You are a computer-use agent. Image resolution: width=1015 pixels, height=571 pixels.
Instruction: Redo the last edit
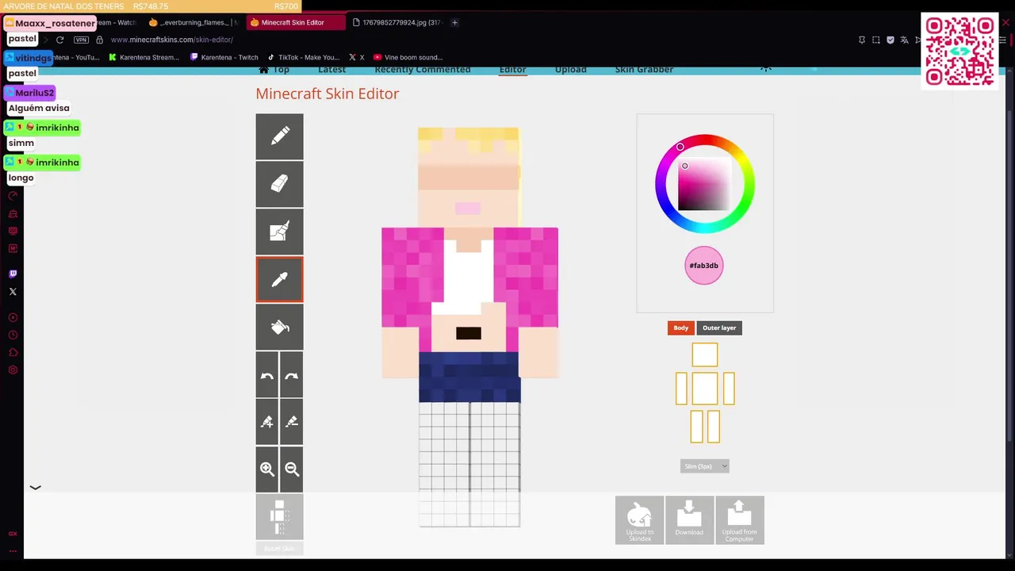click(x=292, y=374)
